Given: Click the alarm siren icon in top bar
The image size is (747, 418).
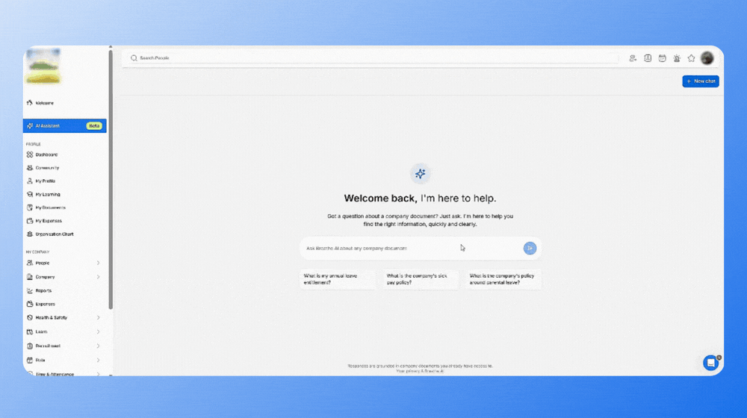Looking at the screenshot, I should click(677, 58).
